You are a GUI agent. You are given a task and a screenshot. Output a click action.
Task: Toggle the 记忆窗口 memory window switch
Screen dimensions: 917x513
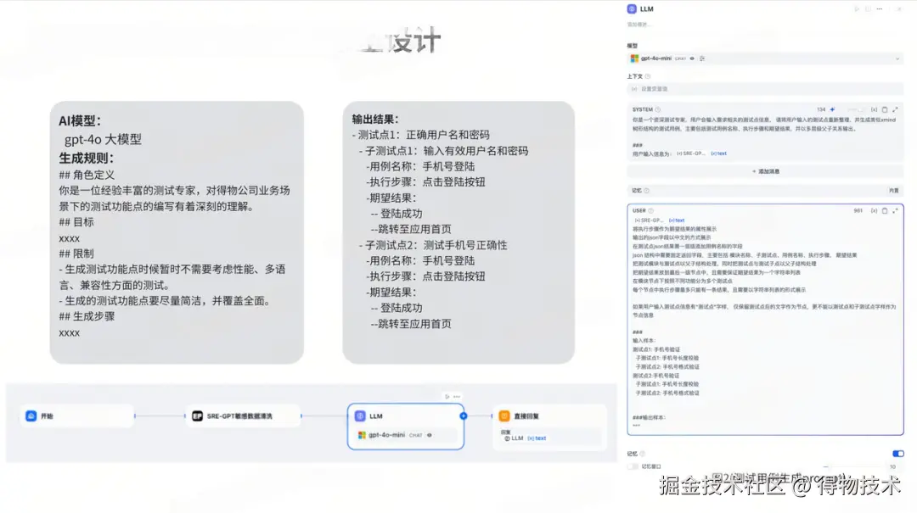tap(632, 466)
